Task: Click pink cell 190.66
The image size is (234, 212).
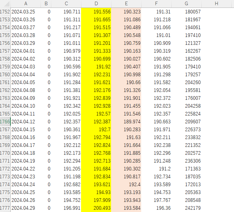Action: point(126,82)
